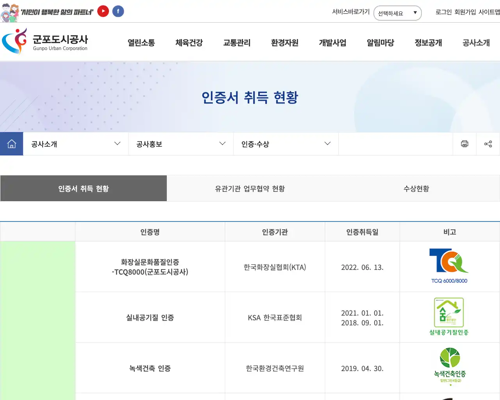This screenshot has height=400, width=500.
Task: Click the share icon
Action: pos(488,144)
